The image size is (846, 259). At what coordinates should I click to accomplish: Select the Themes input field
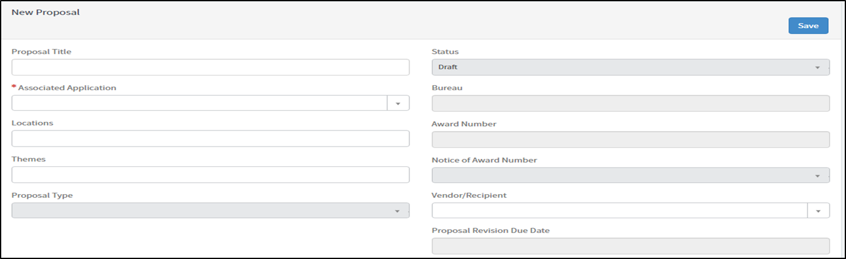tap(210, 175)
